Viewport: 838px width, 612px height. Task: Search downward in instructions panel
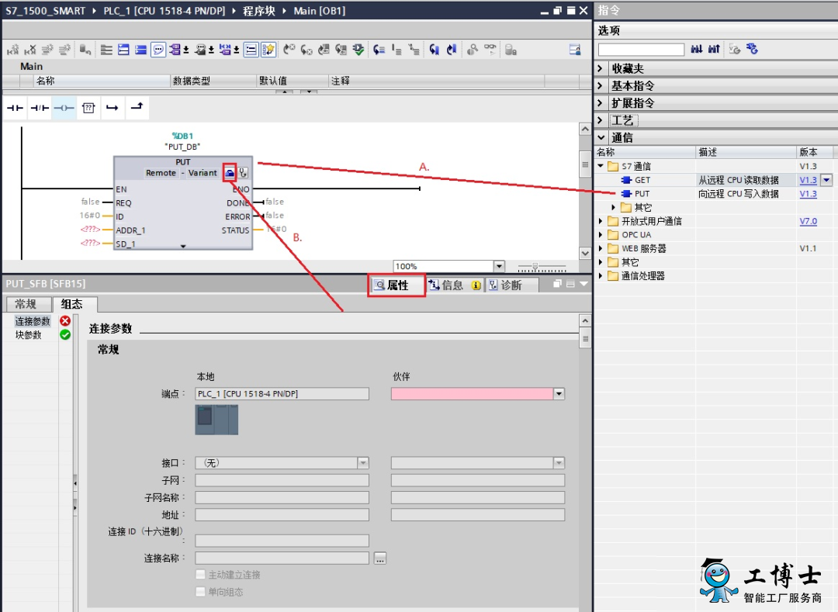[x=696, y=49]
